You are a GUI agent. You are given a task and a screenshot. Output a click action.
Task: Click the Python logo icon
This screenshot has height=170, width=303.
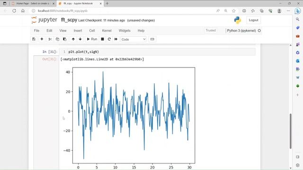238,20
